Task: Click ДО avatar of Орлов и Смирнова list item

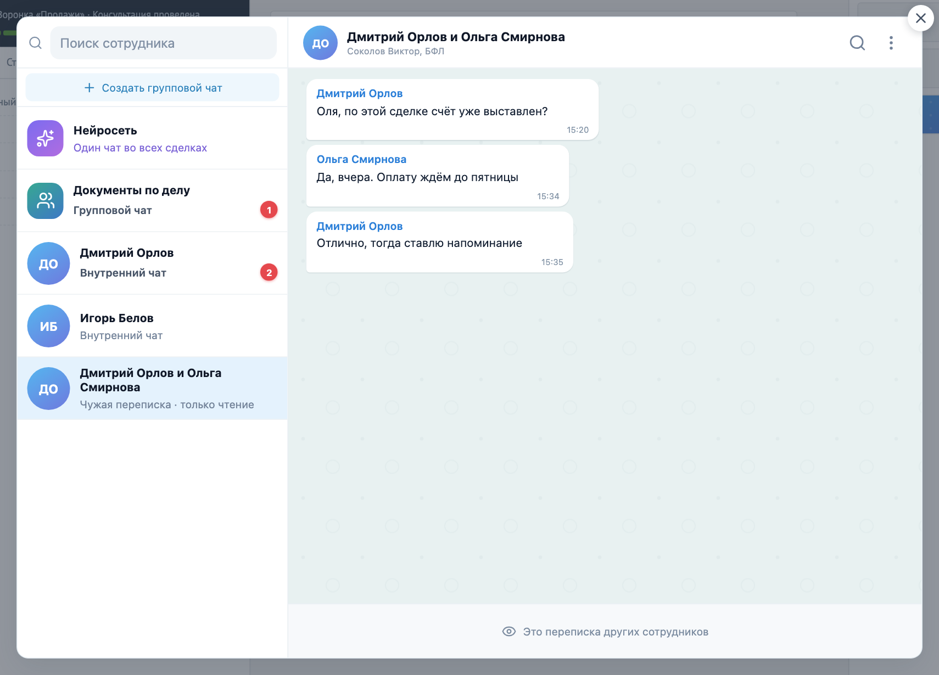Action: [x=48, y=389]
